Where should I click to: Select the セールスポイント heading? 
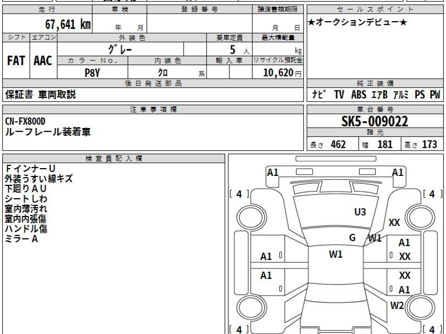(375, 10)
